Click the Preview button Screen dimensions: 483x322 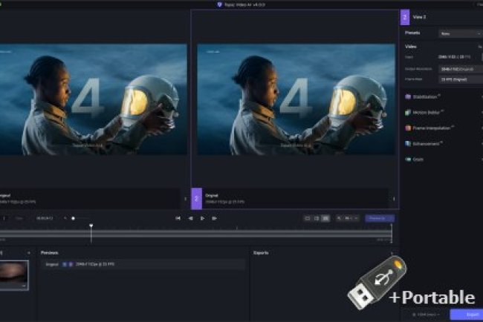380,218
